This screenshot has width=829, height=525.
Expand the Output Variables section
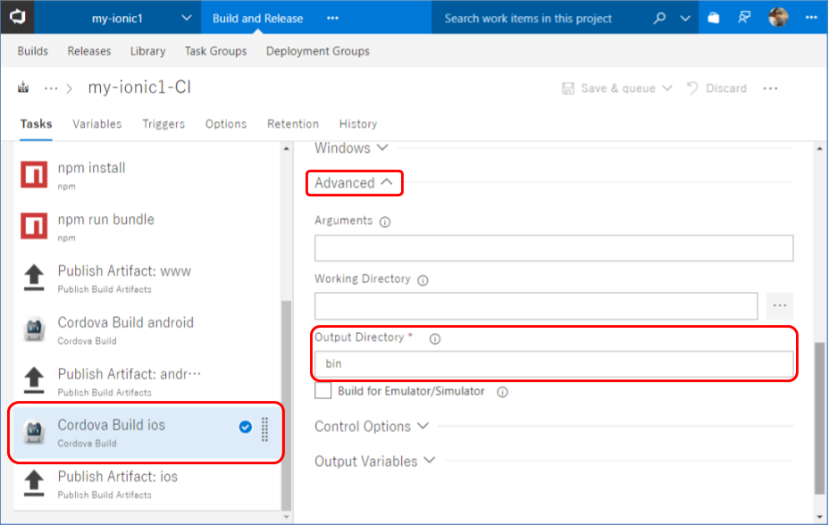coord(375,461)
